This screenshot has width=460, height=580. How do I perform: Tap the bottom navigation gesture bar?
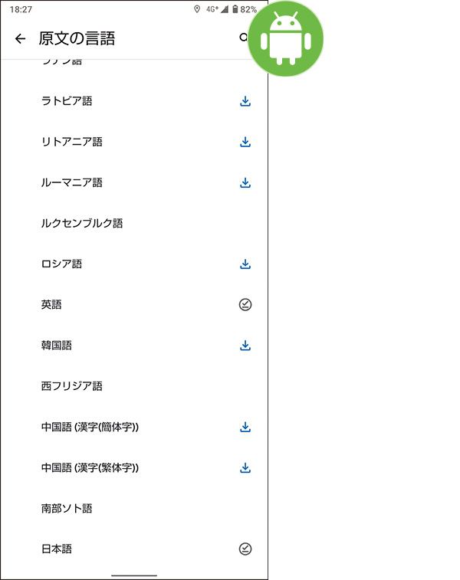click(x=134, y=575)
